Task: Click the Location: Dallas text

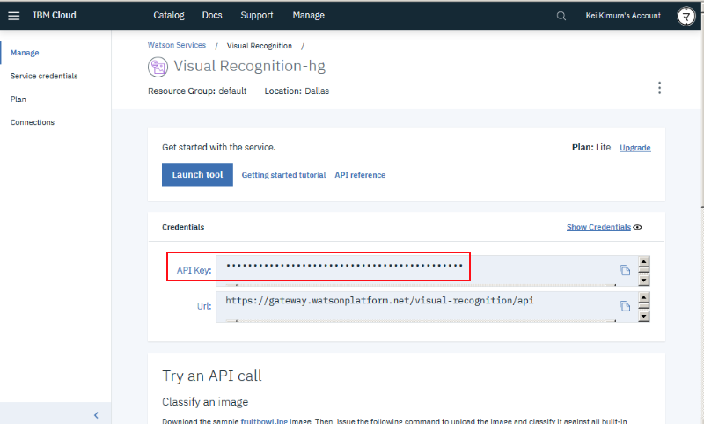Action: (297, 91)
